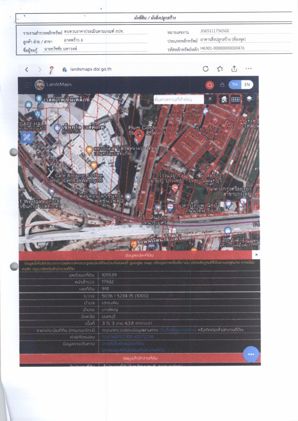The height and width of the screenshot is (421, 298).
Task: Click the blue floating more-options button
Action: [251, 354]
